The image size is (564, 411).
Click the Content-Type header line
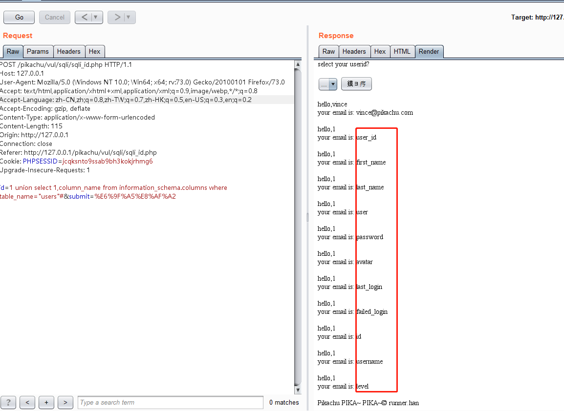[x=77, y=118]
